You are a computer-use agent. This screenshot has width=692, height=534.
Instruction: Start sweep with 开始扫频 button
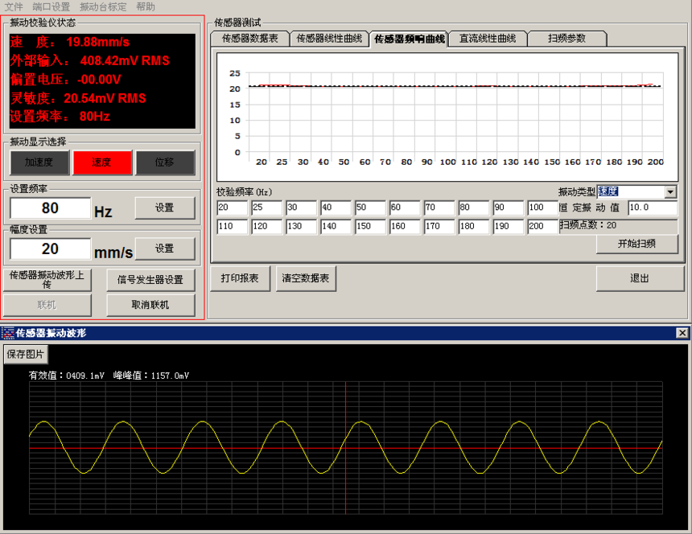636,244
